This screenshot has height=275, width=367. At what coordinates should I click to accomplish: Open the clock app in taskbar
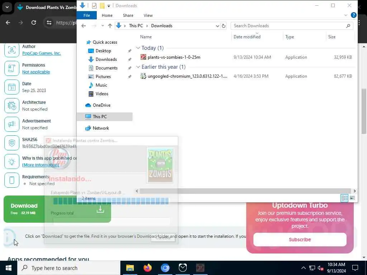pos(182,268)
